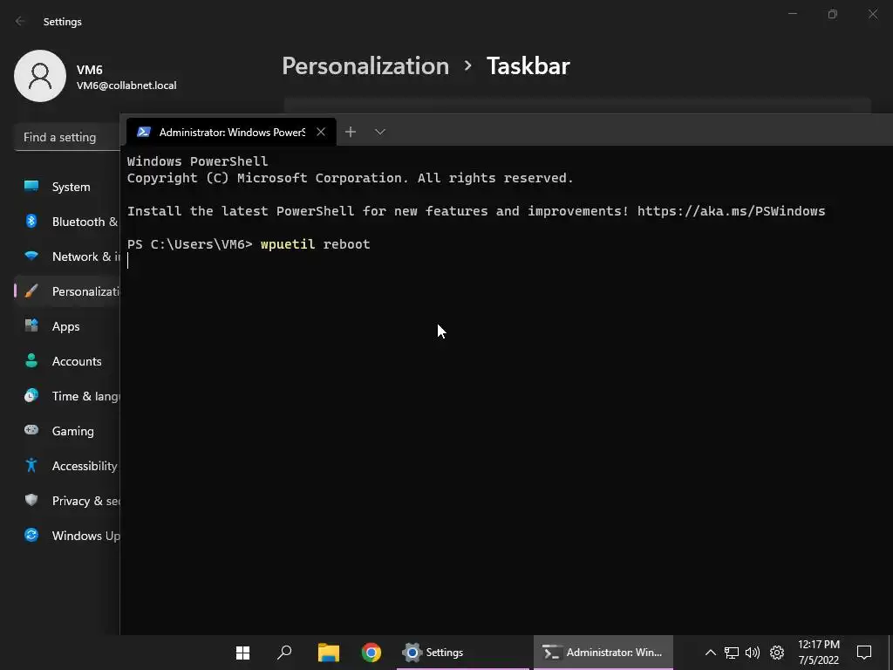Image resolution: width=893 pixels, height=670 pixels.
Task: Click the System monitor icon in sidebar
Action: [x=31, y=186]
